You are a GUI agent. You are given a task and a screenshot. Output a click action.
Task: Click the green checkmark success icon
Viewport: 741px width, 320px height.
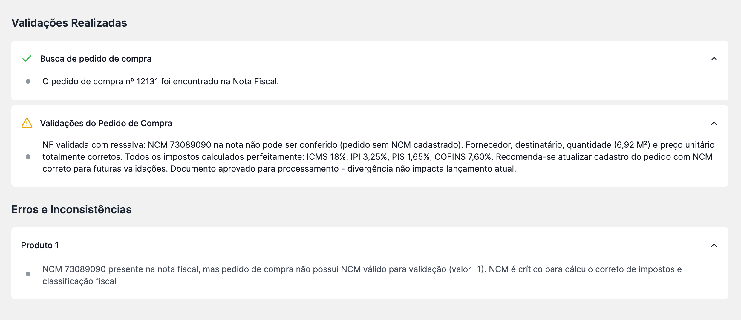27,59
